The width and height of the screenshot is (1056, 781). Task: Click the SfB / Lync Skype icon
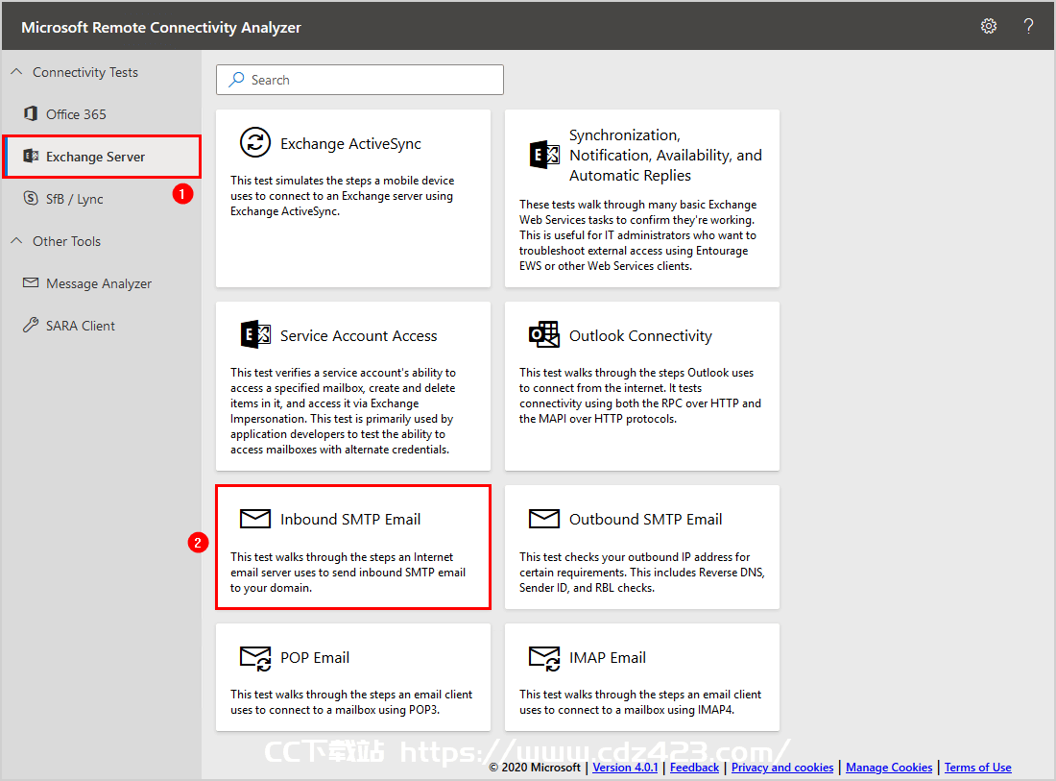[x=31, y=198]
